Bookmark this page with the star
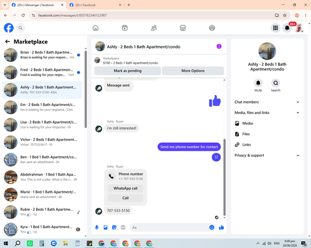The width and height of the screenshot is (311, 248). [285, 15]
